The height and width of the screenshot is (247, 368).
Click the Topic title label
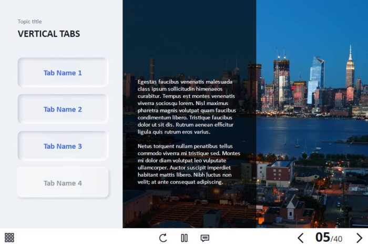tap(29, 22)
